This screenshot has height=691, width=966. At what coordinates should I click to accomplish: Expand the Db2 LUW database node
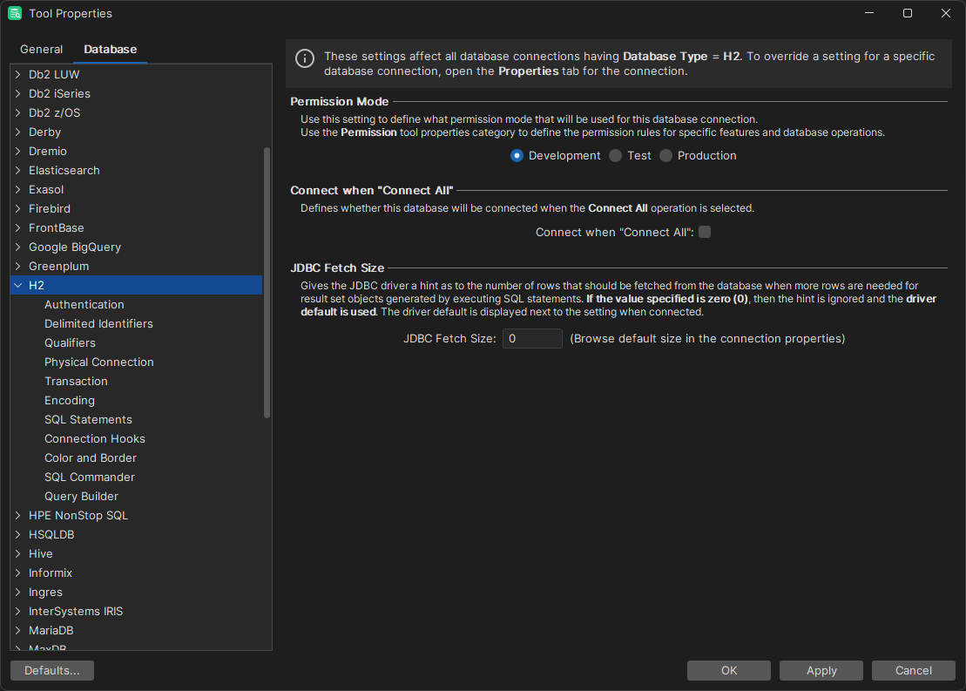coord(17,74)
